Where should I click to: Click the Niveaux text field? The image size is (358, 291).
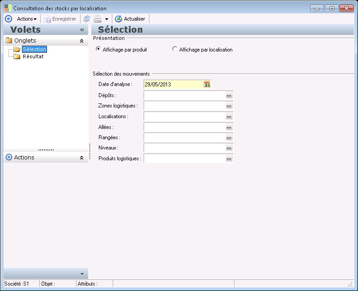184,148
